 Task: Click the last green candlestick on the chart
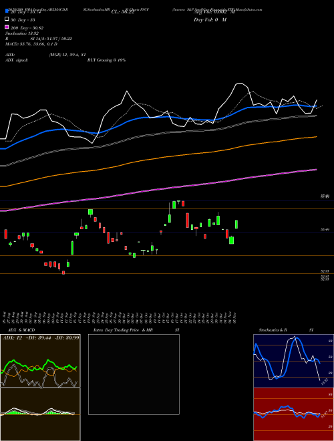pos(236,224)
